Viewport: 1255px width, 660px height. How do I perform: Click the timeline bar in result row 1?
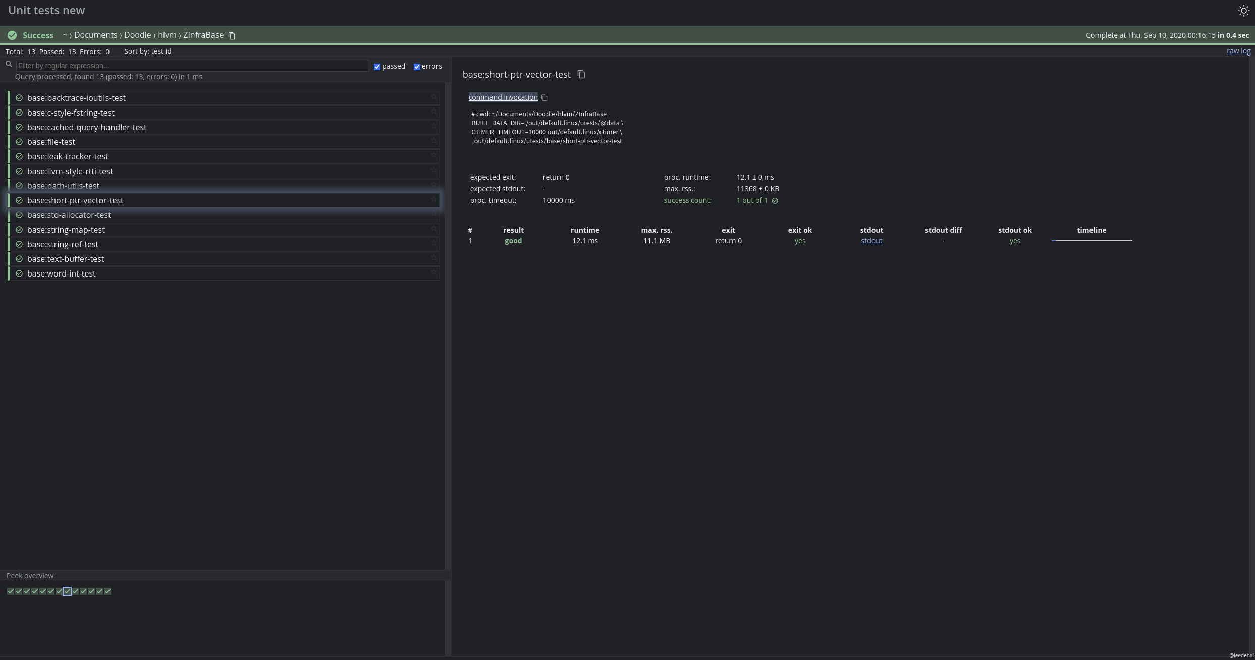1092,241
